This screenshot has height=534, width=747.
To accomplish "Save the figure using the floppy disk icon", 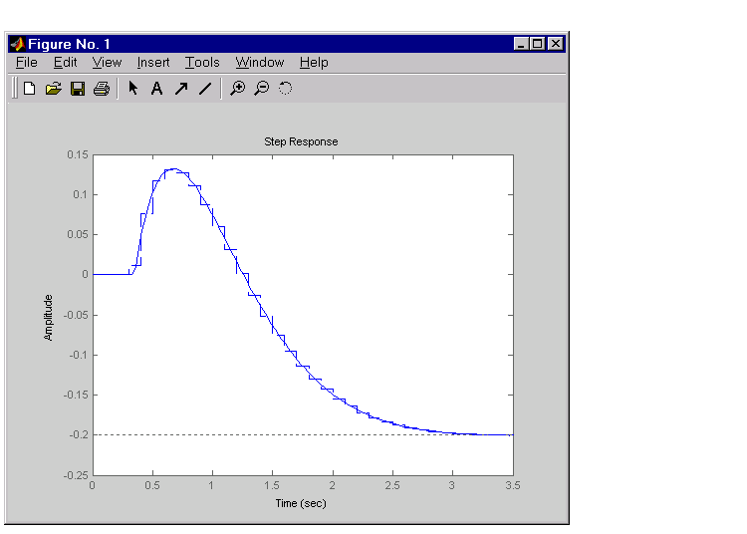I will point(77,89).
